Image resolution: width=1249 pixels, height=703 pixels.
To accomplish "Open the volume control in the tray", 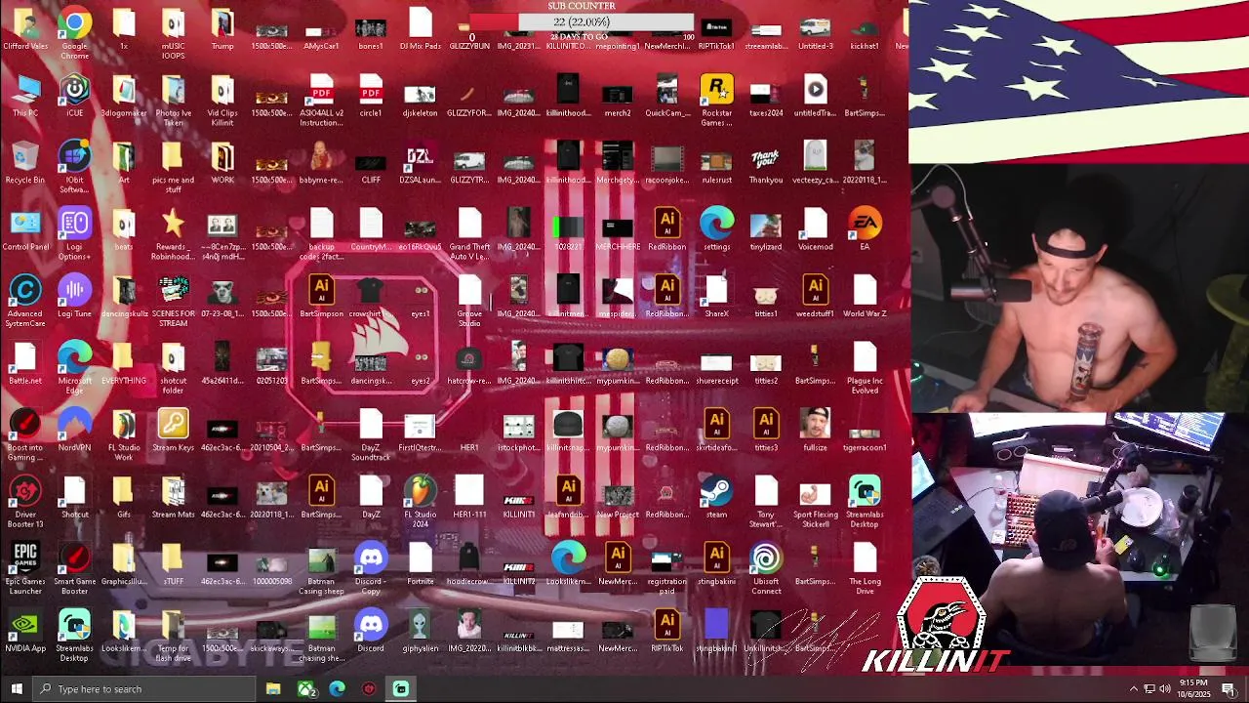I will point(1164,689).
